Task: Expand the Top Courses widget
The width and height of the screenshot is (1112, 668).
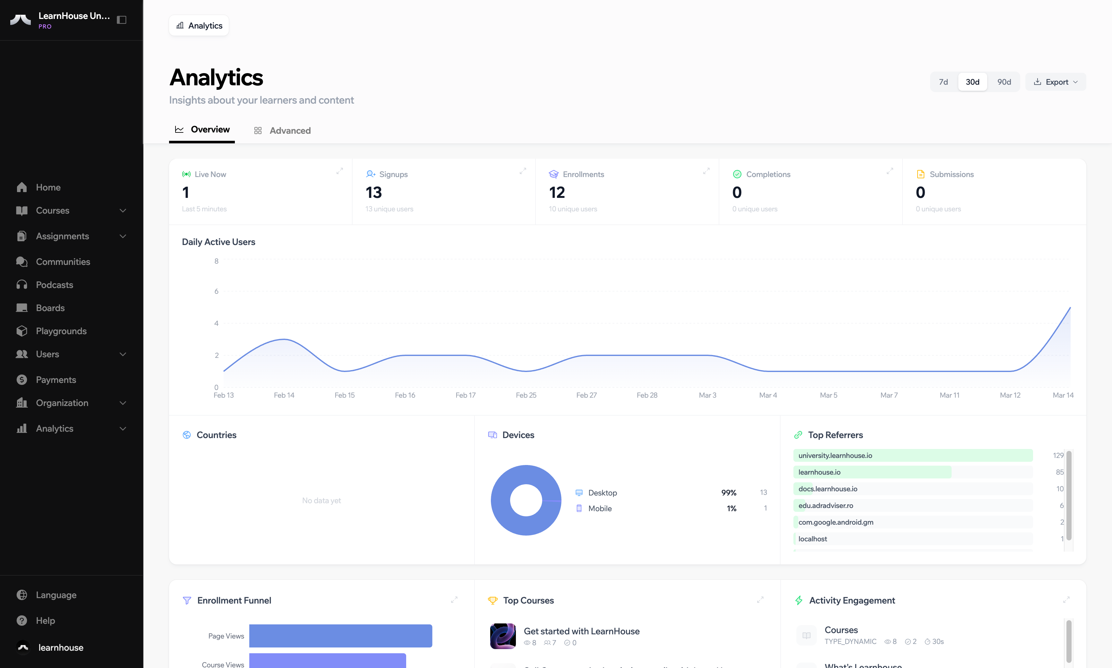Action: tap(760, 600)
